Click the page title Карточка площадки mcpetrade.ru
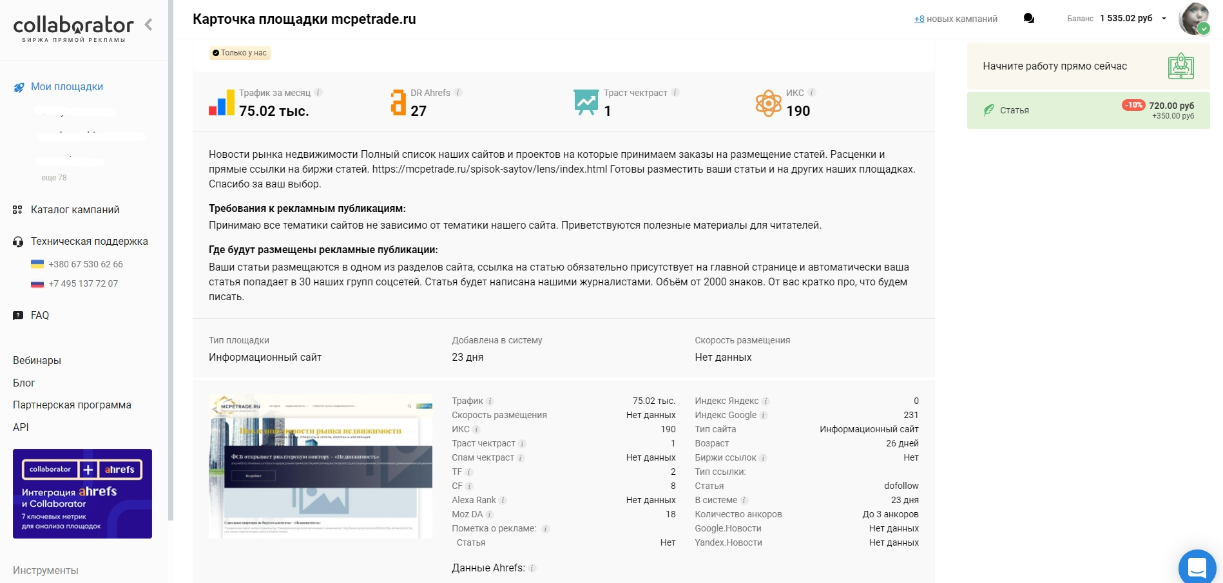Screen dimensions: 1223x583 304,19
